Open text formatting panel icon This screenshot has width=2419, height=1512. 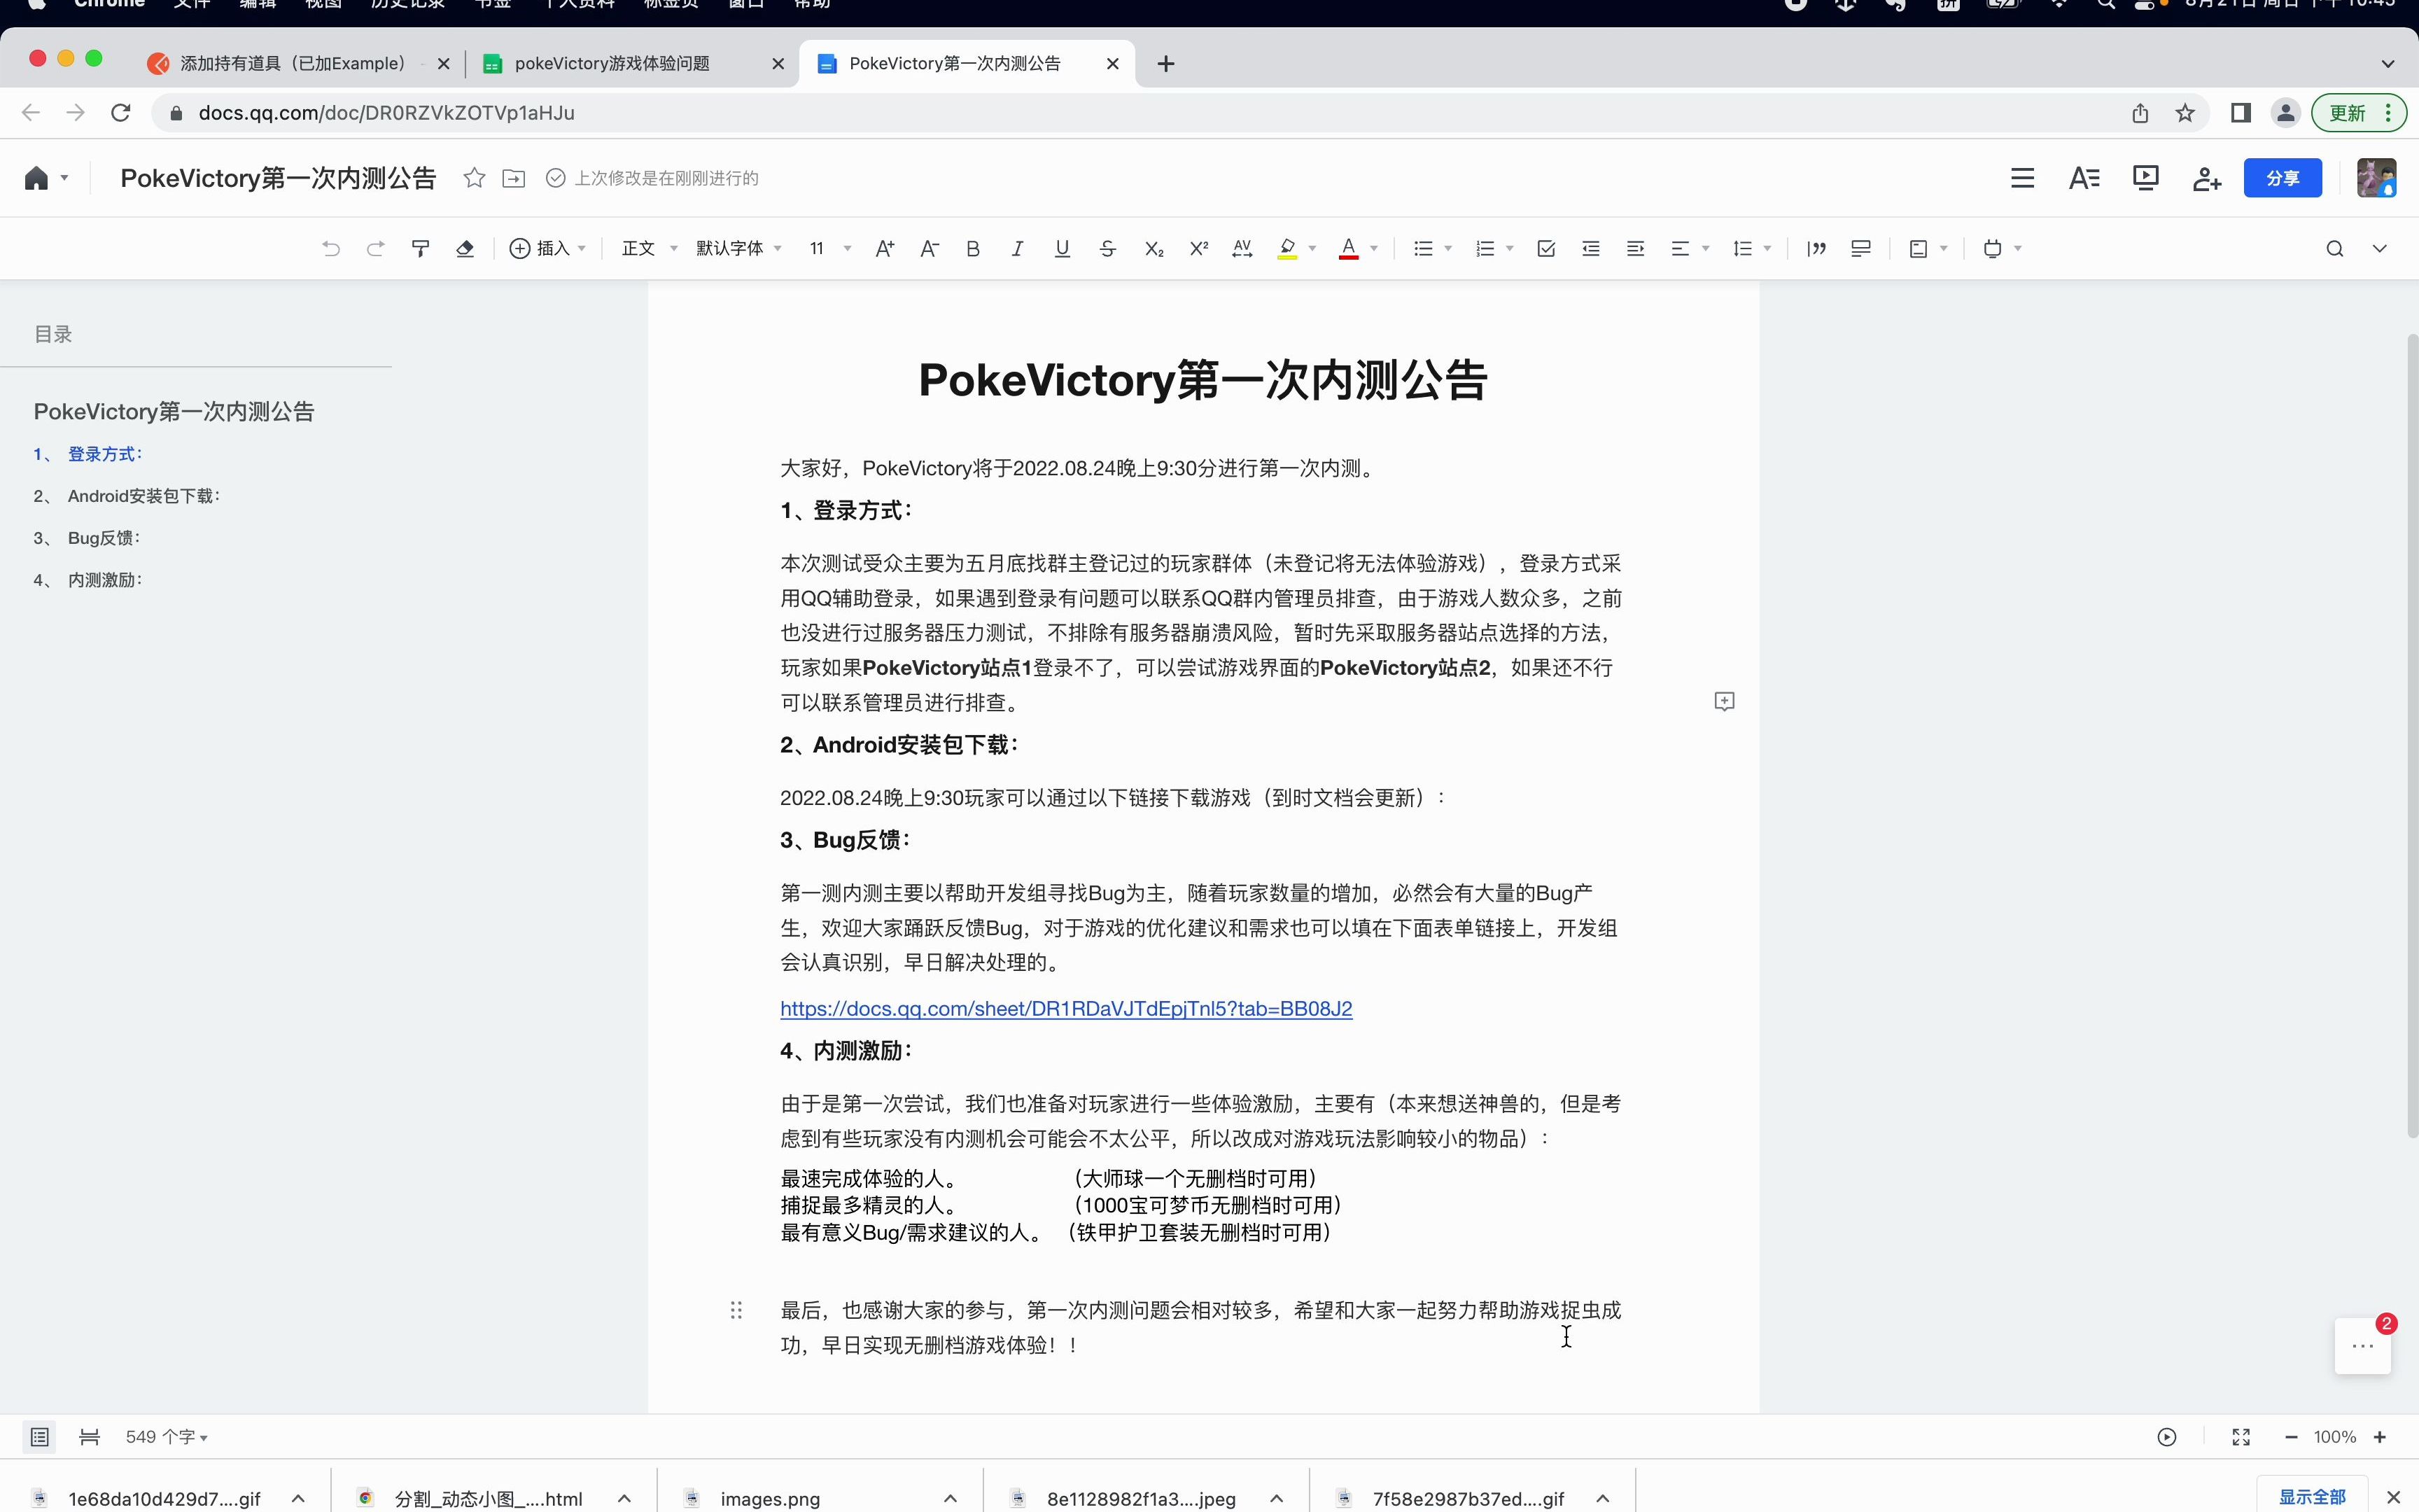2084,178
